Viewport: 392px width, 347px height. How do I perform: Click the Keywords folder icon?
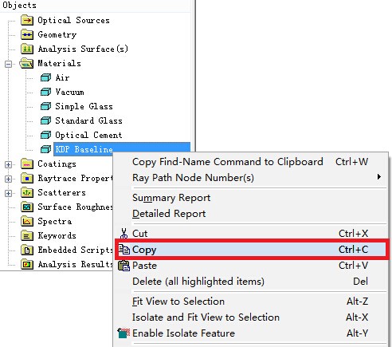27,235
